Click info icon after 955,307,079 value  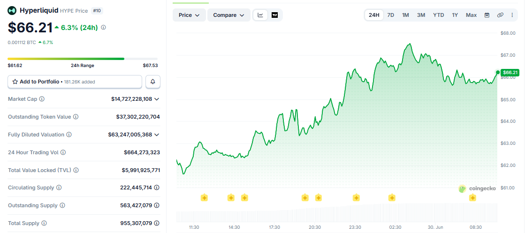(x=157, y=223)
